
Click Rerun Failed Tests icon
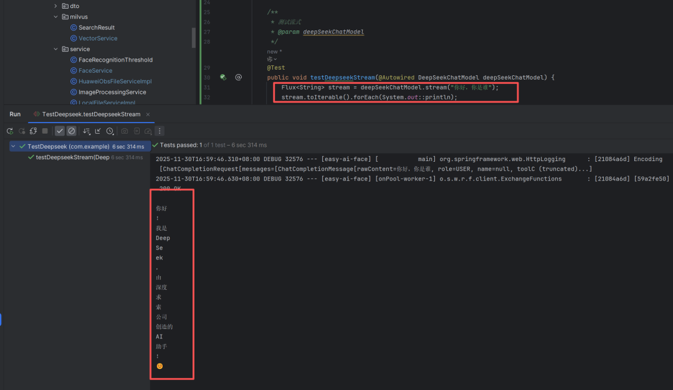click(x=22, y=131)
